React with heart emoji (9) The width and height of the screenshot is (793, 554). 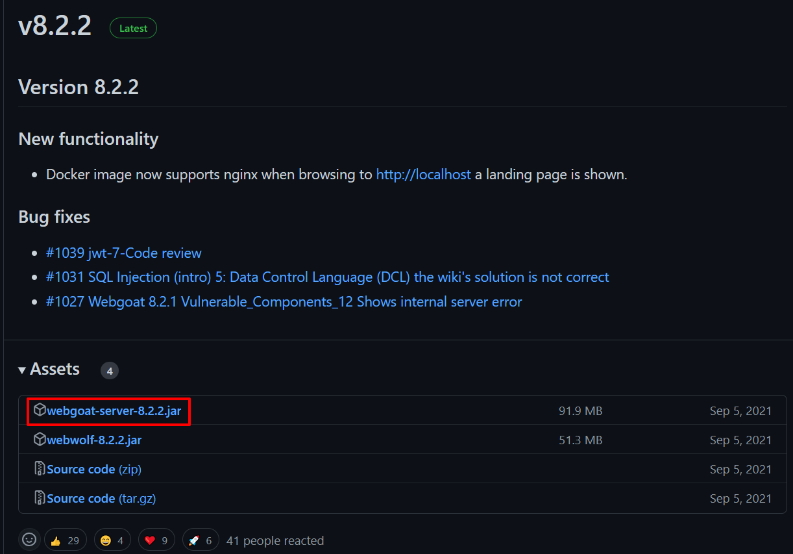coord(156,540)
